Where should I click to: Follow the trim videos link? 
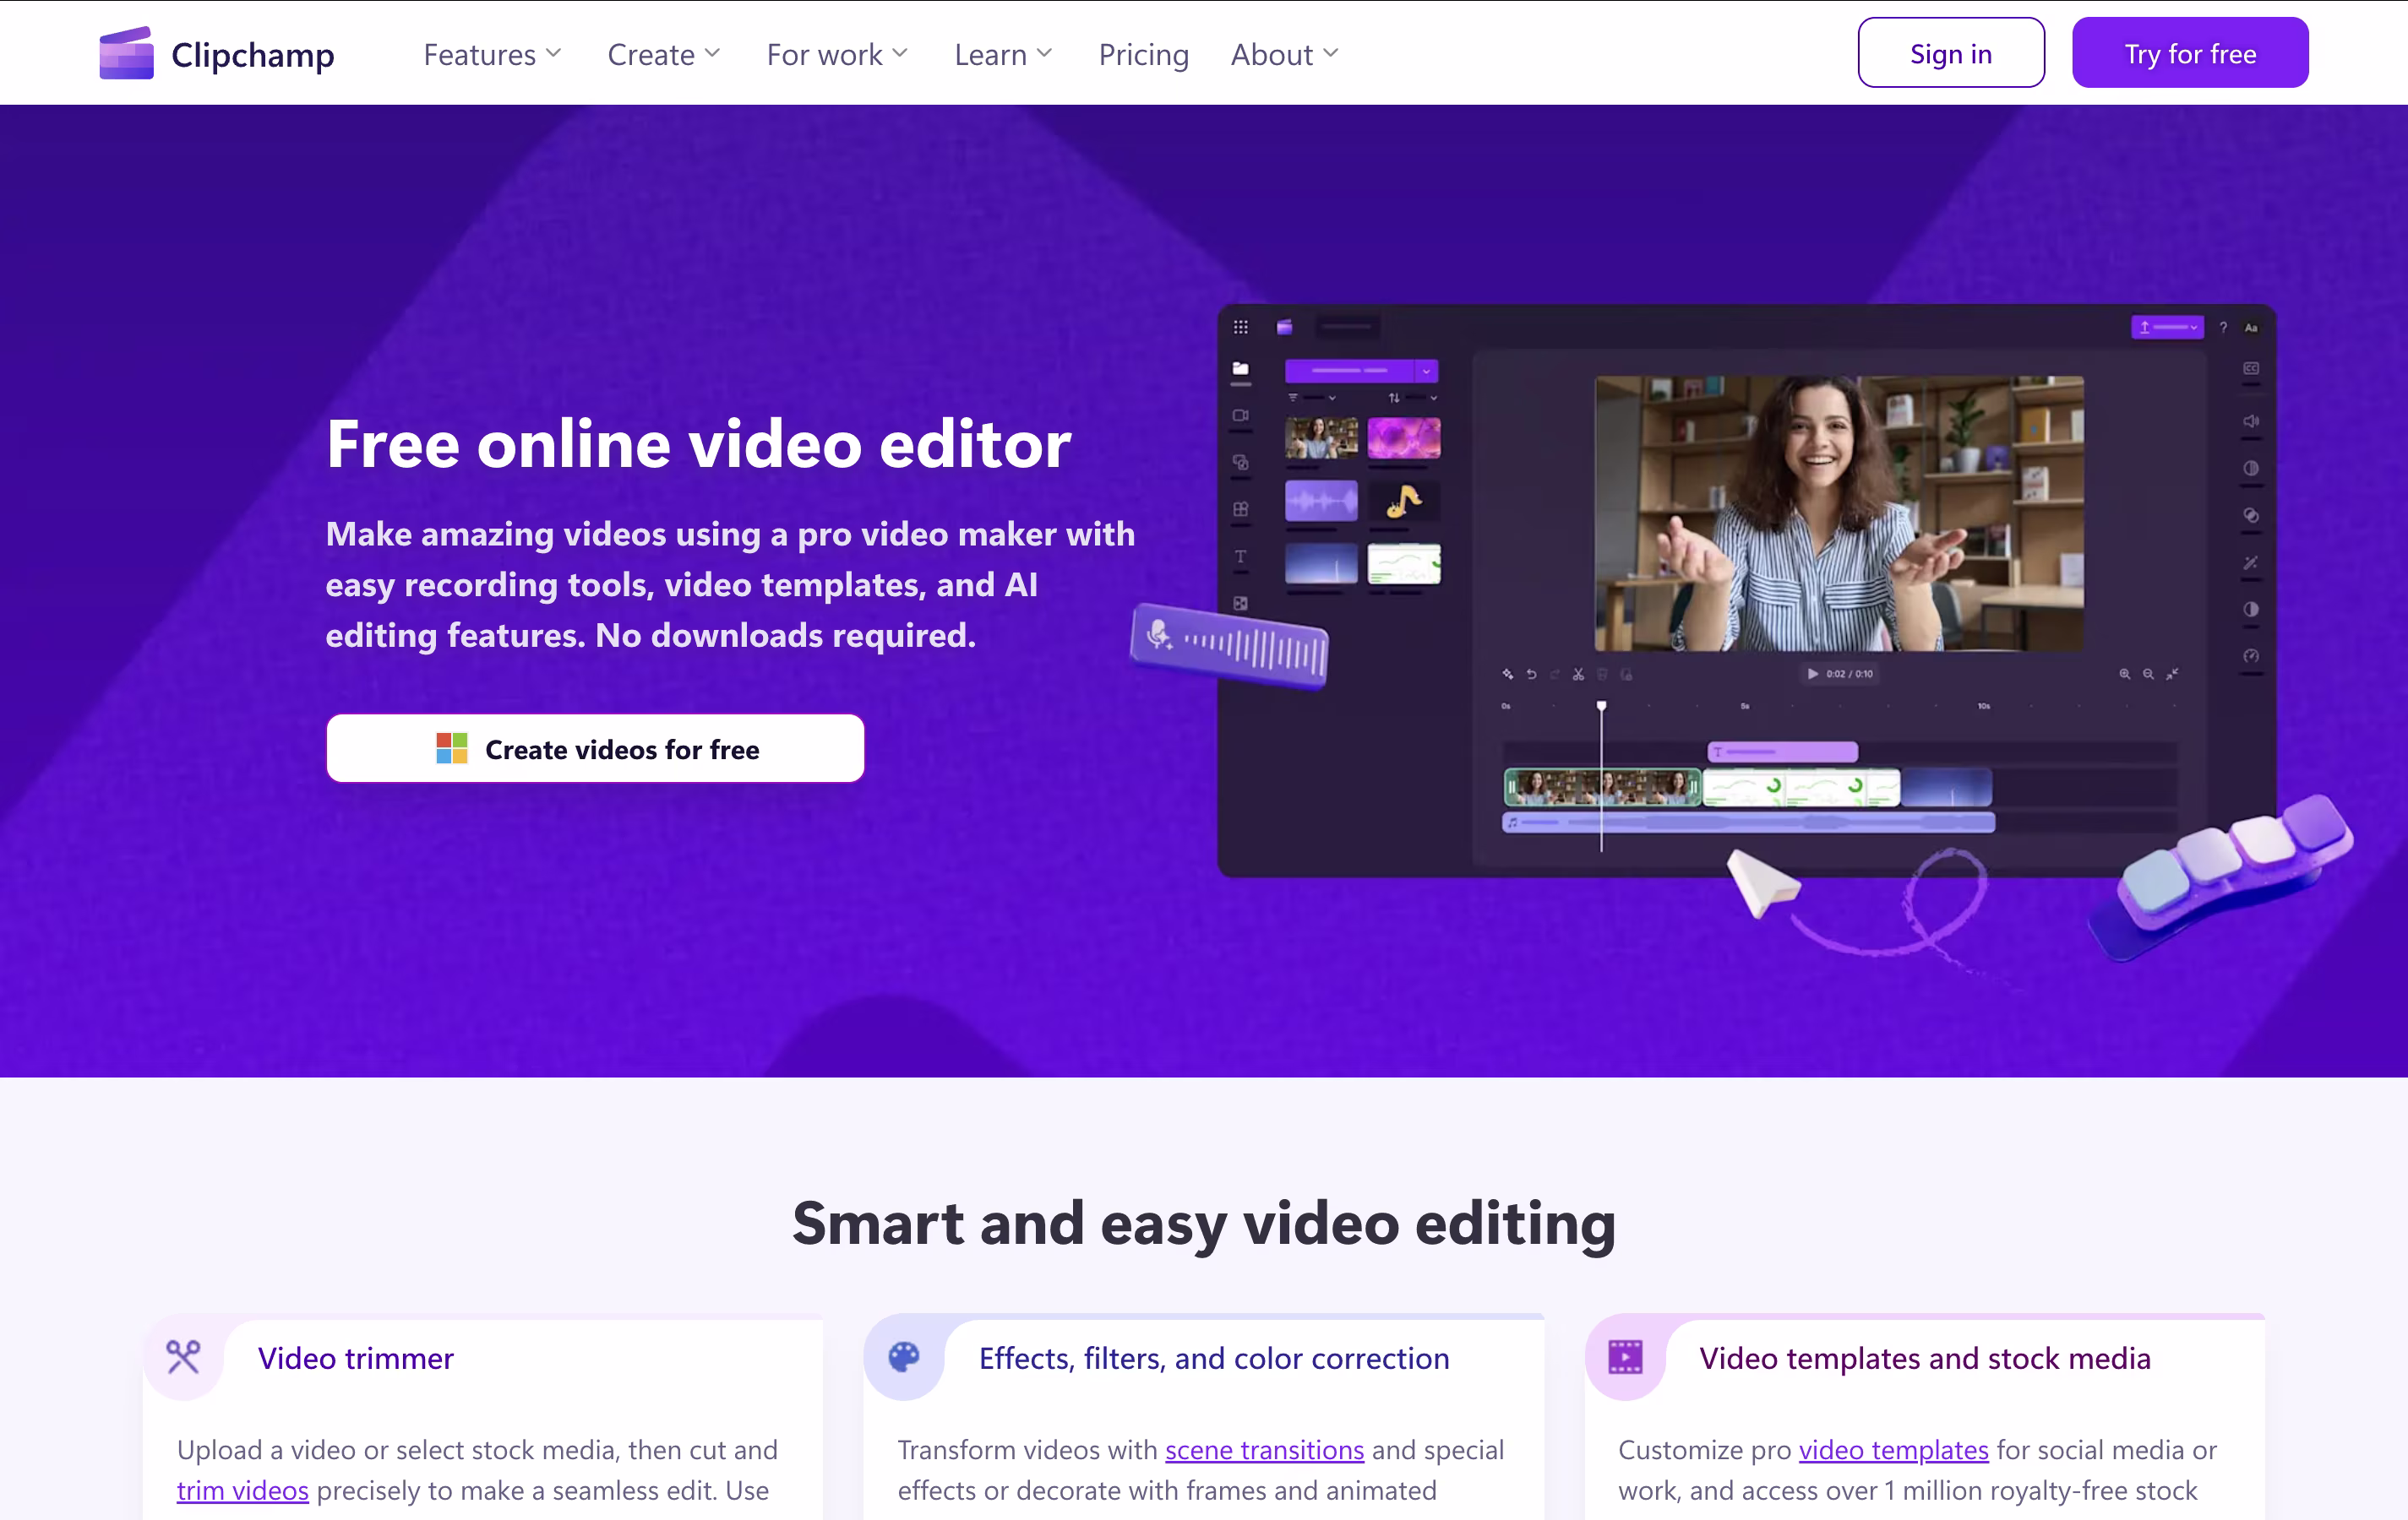242,1490
